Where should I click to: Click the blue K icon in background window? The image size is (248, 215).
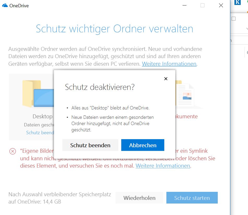click(x=237, y=2)
